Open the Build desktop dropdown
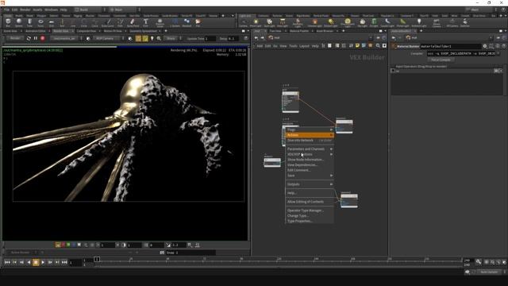Viewport: 508px width, 286px height. point(90,10)
